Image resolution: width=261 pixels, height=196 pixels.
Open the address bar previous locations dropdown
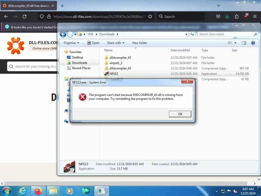click(186, 34)
